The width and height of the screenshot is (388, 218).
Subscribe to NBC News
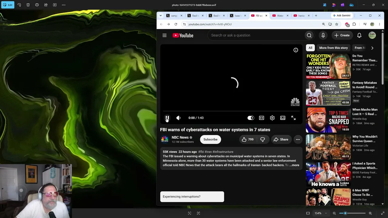point(210,140)
